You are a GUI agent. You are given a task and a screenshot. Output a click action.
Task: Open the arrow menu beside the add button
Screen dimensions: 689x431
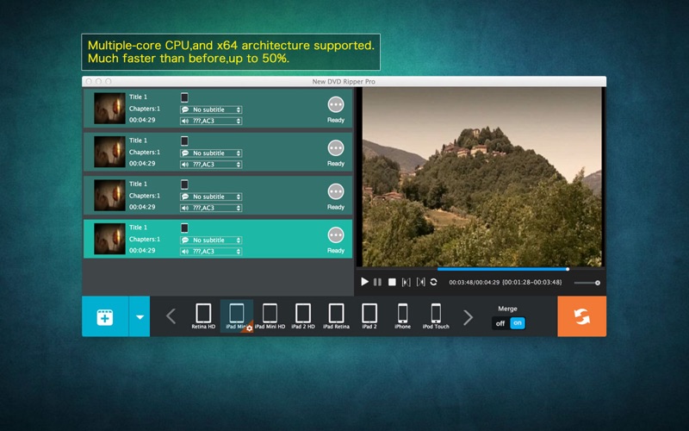(140, 316)
